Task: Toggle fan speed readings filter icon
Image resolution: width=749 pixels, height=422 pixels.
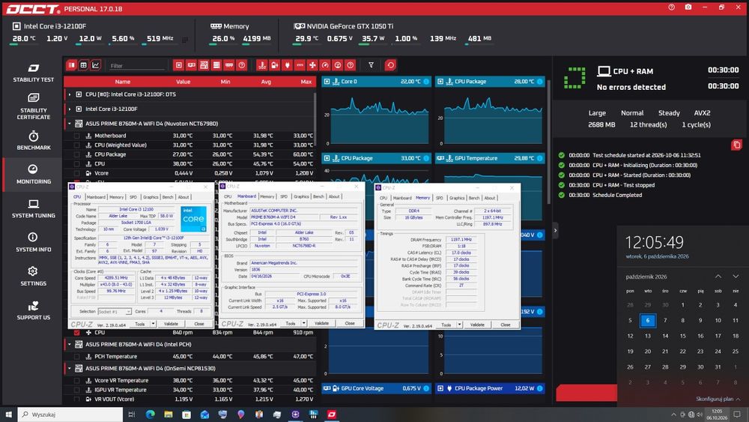Action: [x=312, y=65]
